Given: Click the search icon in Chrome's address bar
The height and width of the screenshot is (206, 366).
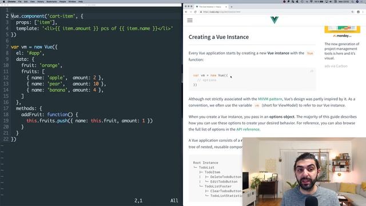Looking at the screenshot, I should click(352, 12).
